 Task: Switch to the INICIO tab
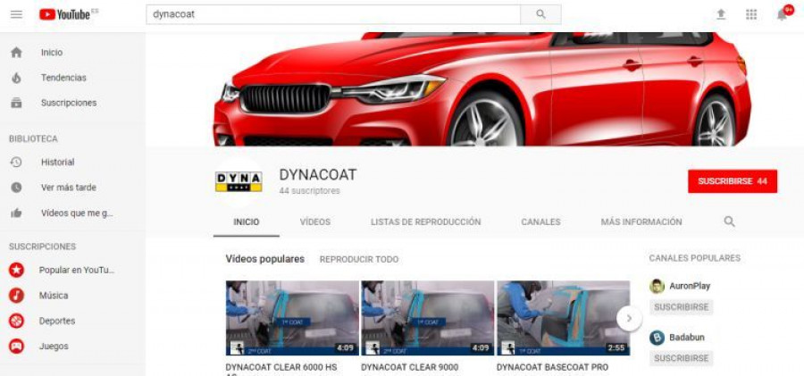tap(247, 222)
